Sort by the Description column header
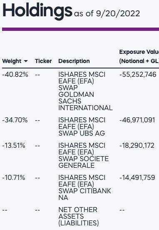159x230 pixels. click(x=74, y=61)
